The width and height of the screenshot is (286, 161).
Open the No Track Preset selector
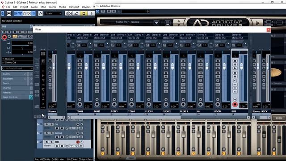pyautogui.click(x=17, y=68)
